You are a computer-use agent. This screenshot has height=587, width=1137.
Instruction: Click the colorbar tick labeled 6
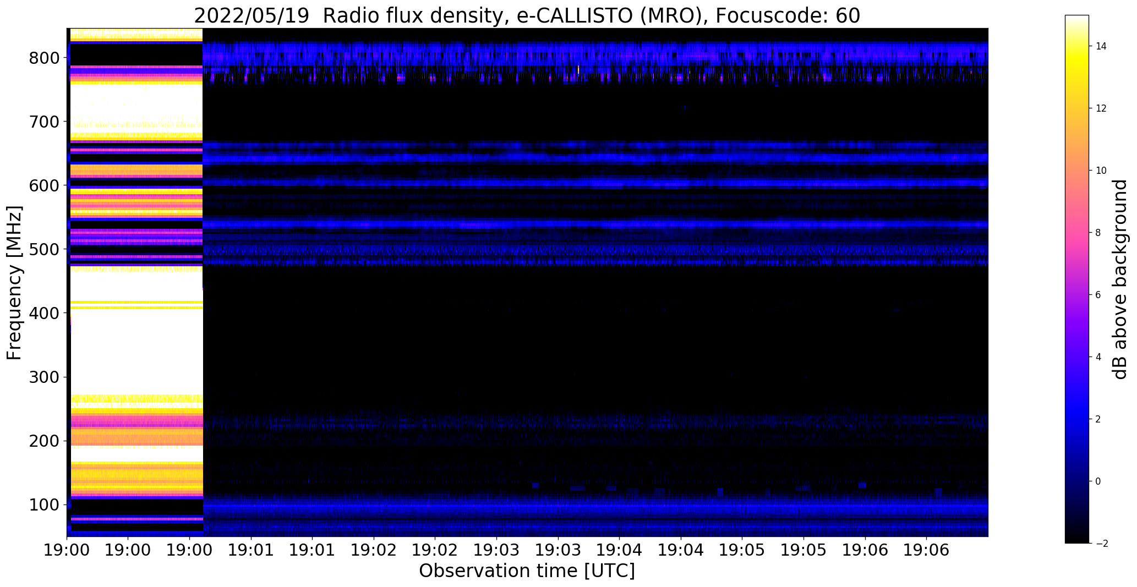[1098, 295]
